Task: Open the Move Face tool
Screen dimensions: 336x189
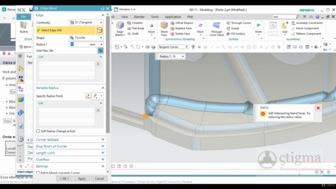Action: pos(164,28)
